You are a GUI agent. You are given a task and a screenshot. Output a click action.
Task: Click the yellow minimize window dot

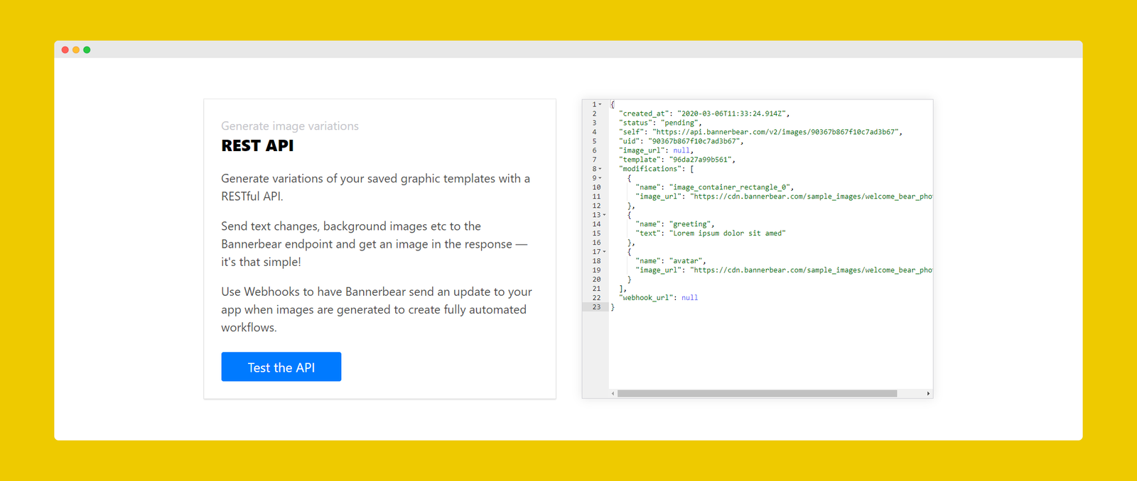point(76,50)
